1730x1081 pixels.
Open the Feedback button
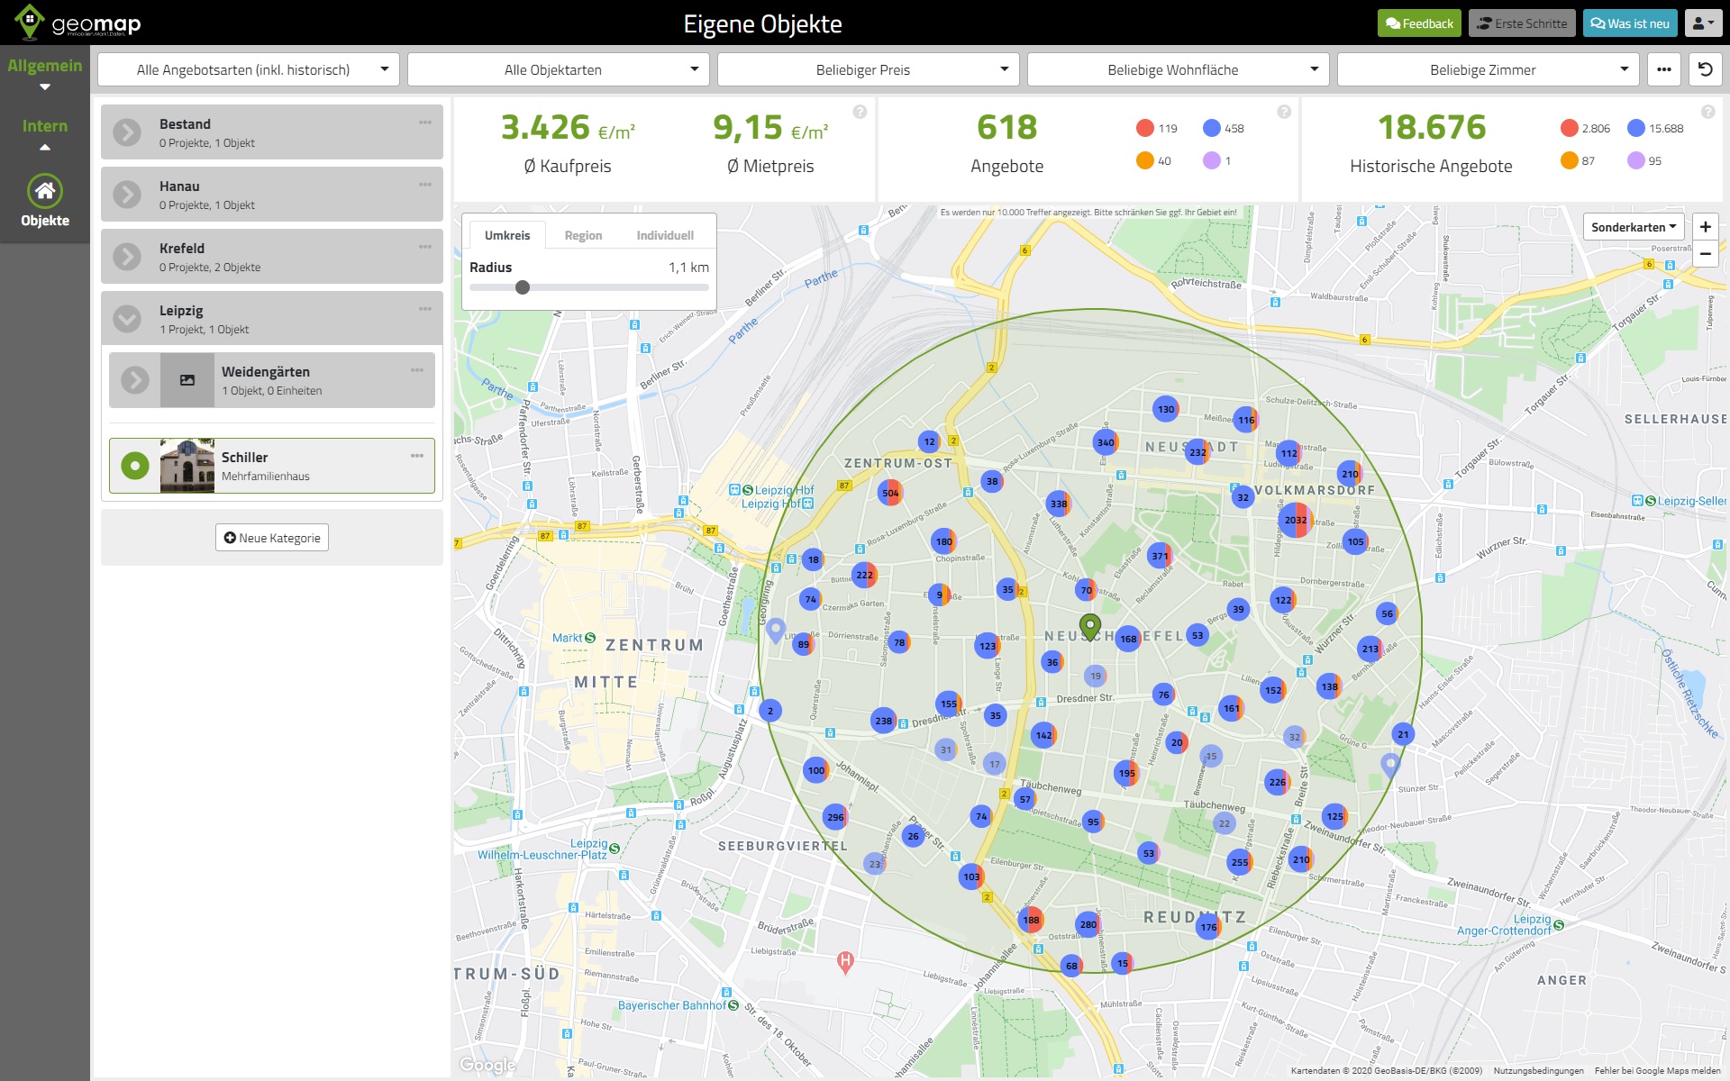click(1419, 23)
